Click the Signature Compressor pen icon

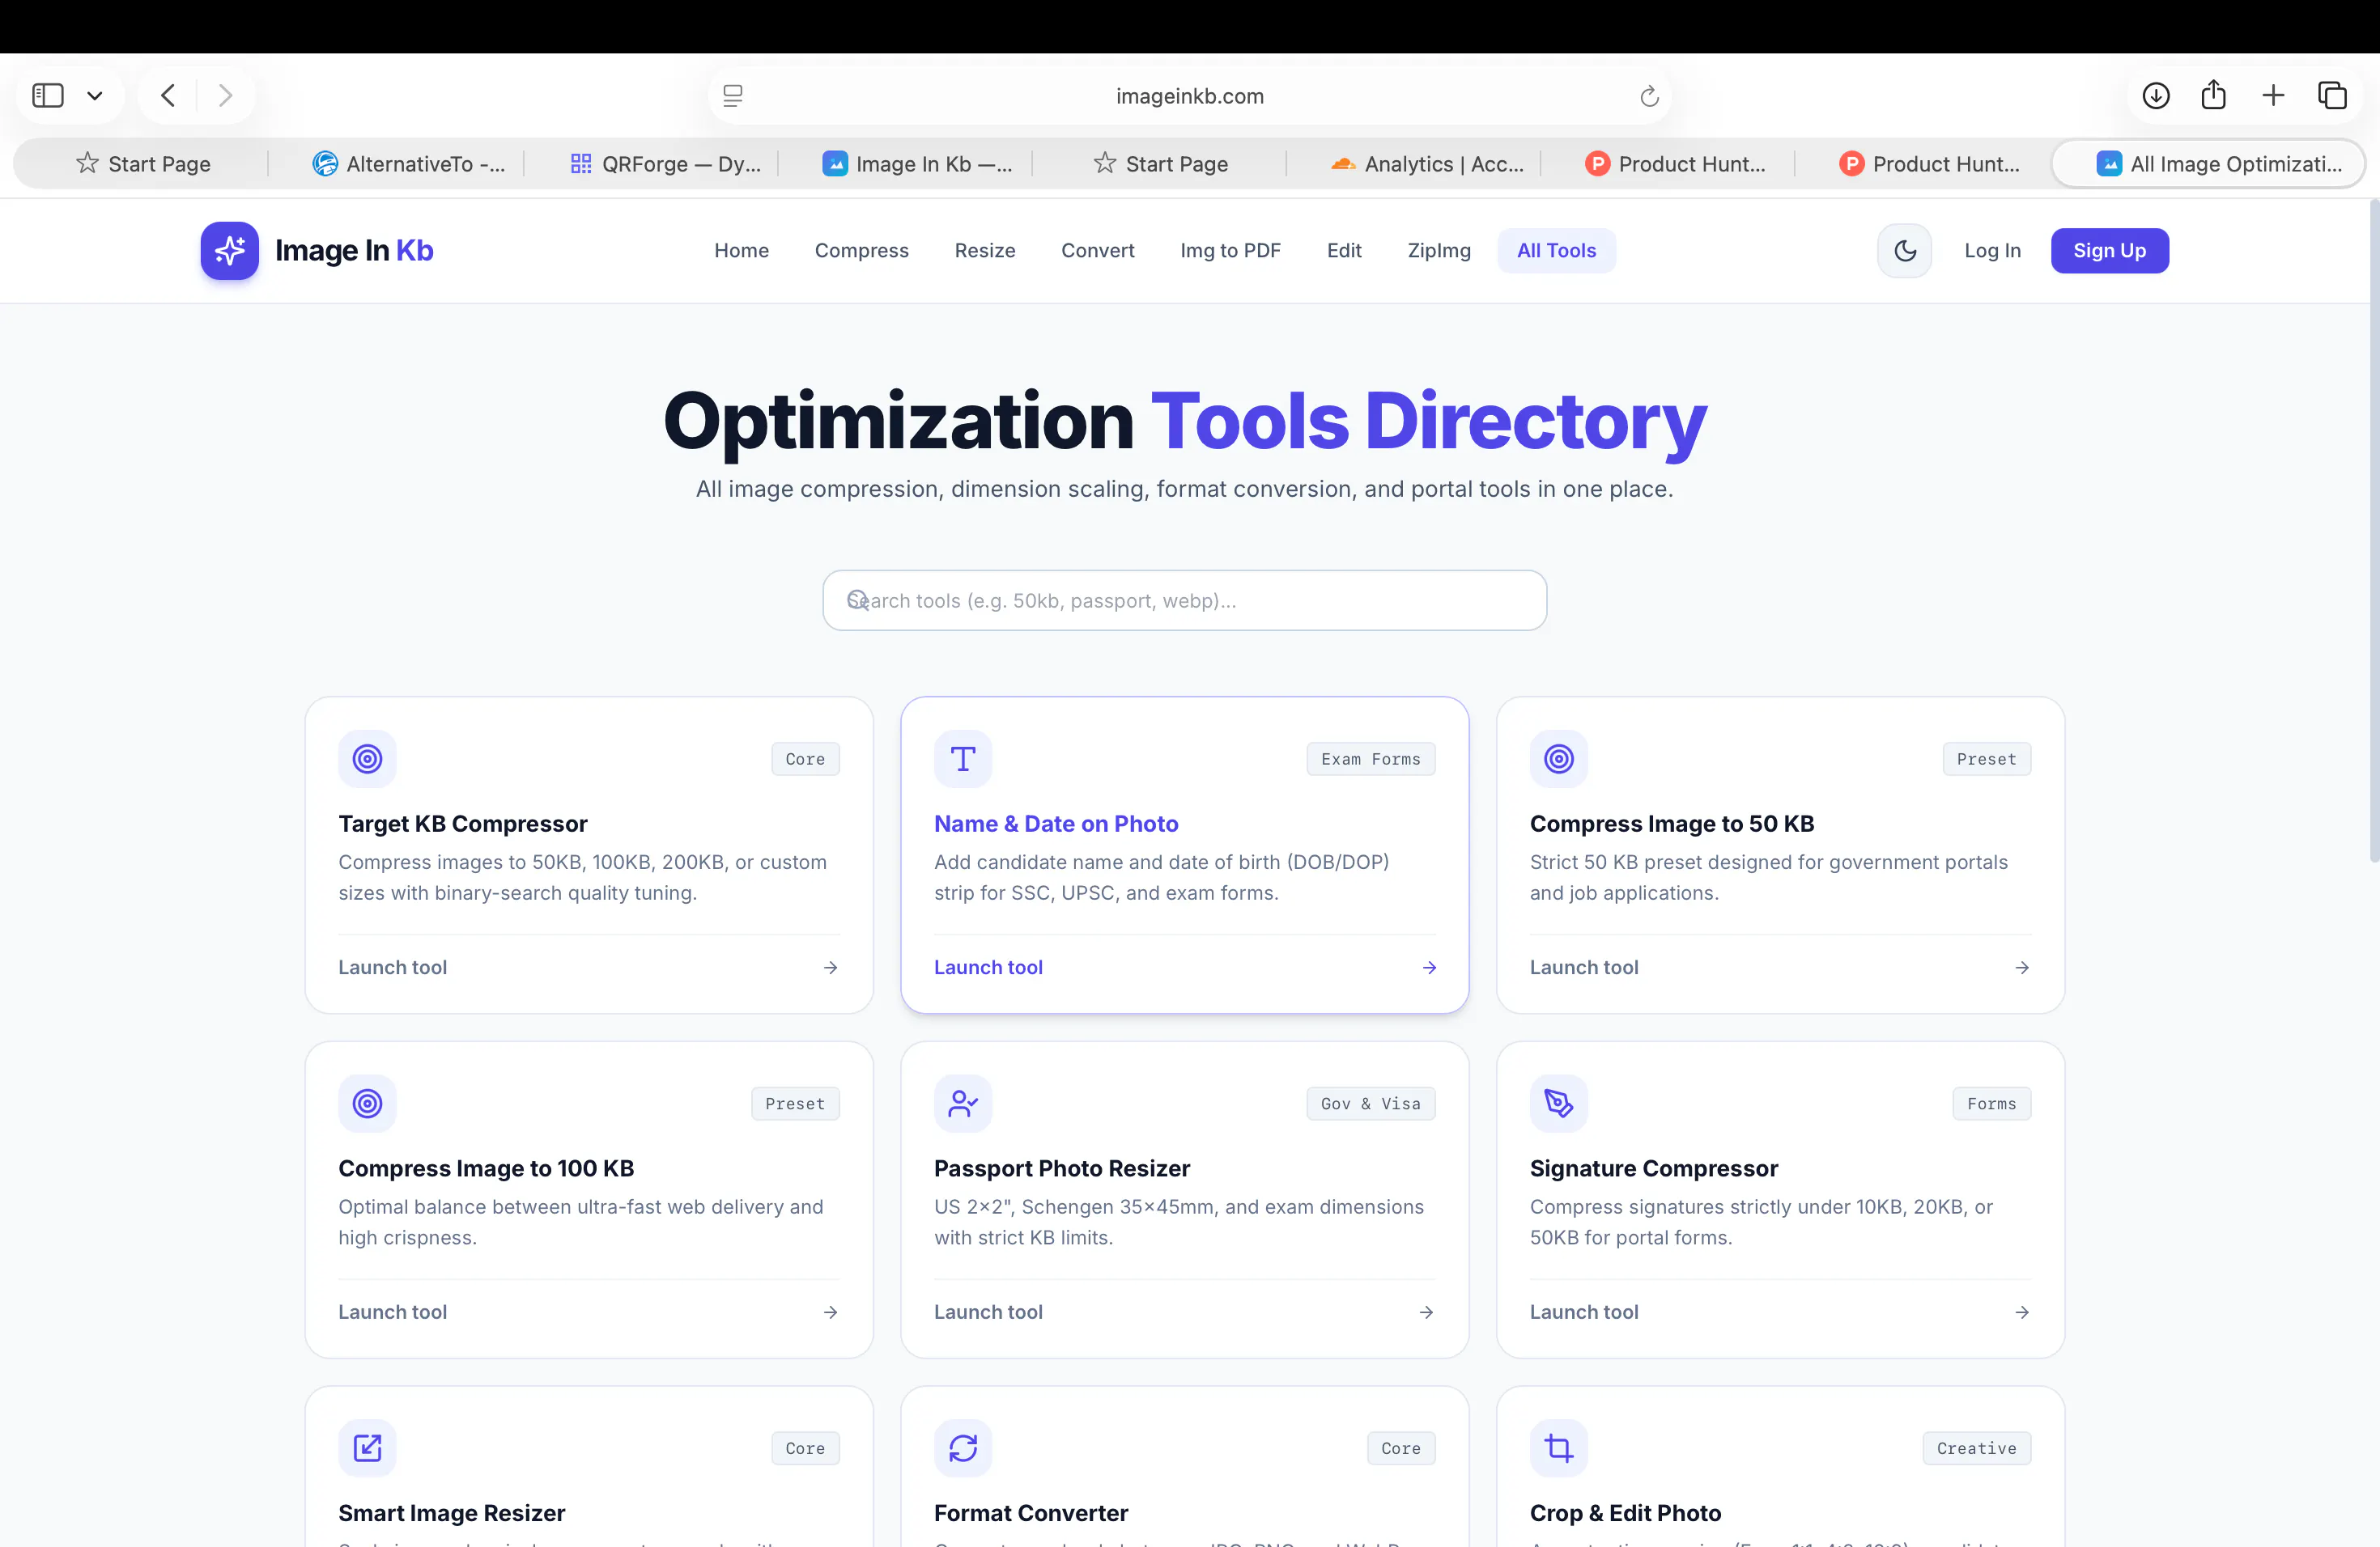click(x=1559, y=1104)
